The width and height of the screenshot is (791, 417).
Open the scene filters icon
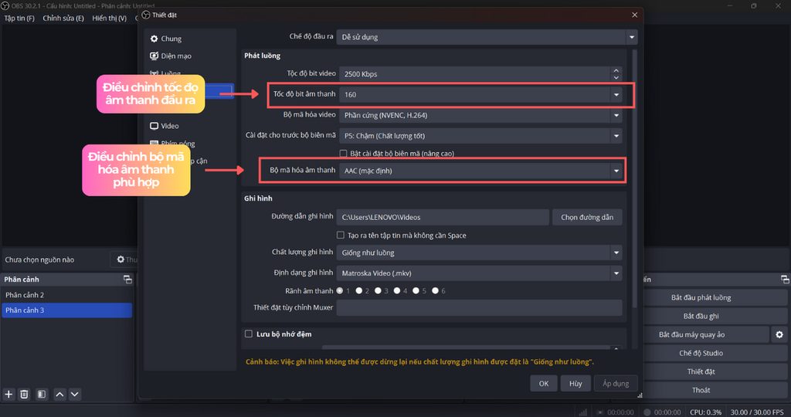(42, 395)
